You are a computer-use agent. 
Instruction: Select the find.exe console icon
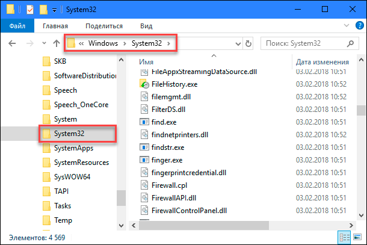144,122
